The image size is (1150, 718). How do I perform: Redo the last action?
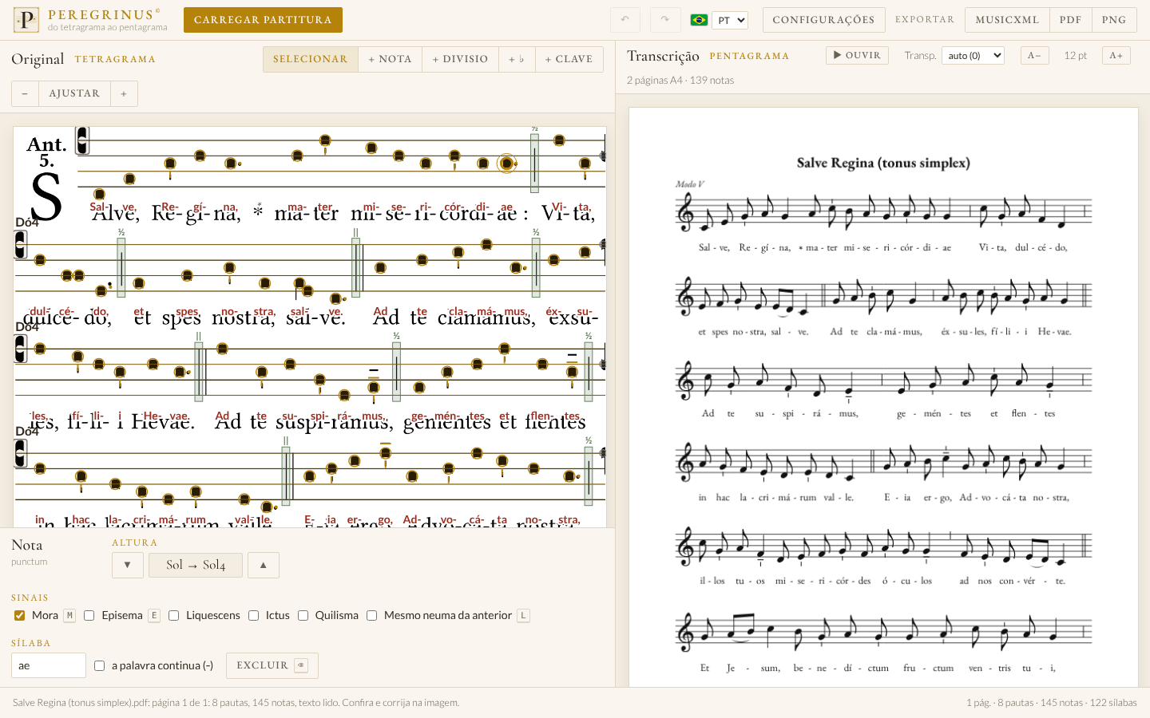[665, 20]
